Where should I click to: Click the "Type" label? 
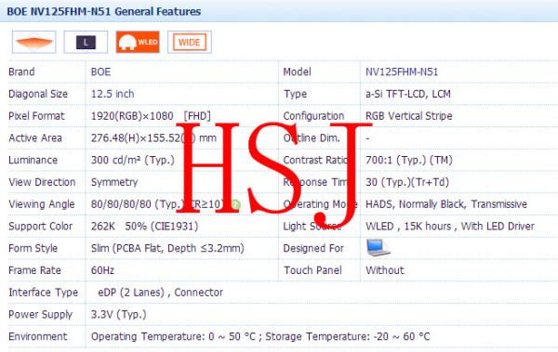coord(295,94)
